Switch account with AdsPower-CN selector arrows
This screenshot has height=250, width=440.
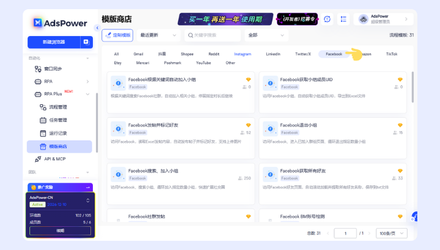[x=88, y=201]
